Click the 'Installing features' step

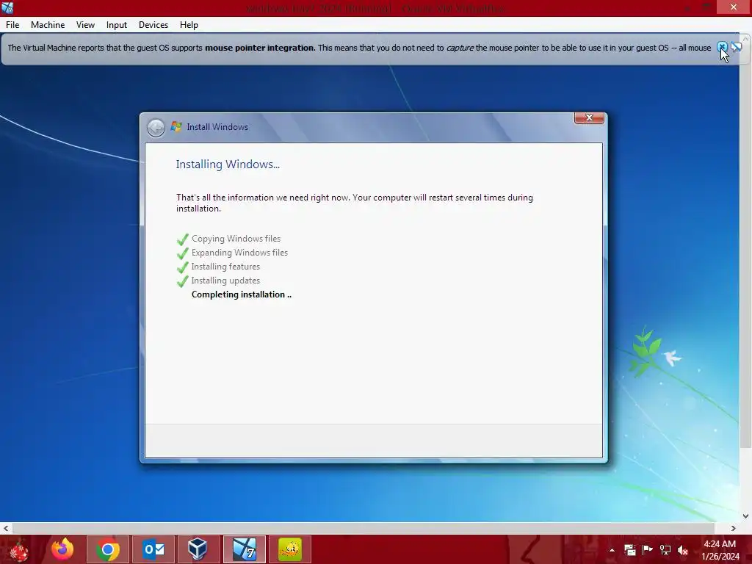[225, 267]
